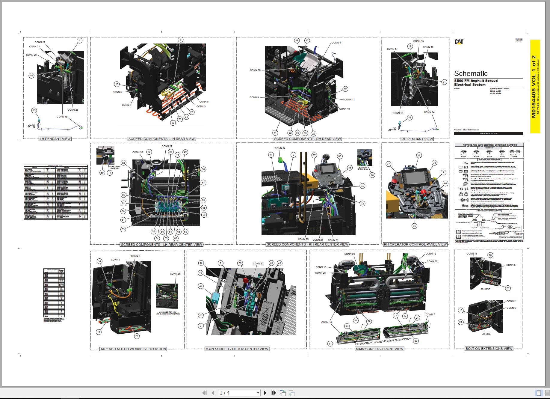
Task: Click the MAIN SCREED - FRONT VIEW label
Action: pyautogui.click(x=380, y=349)
